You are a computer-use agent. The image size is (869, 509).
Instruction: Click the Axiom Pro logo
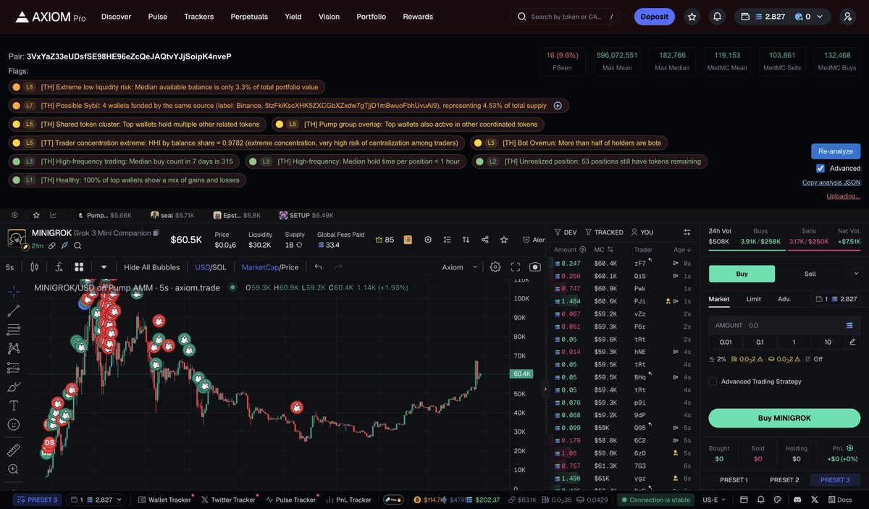pyautogui.click(x=50, y=17)
